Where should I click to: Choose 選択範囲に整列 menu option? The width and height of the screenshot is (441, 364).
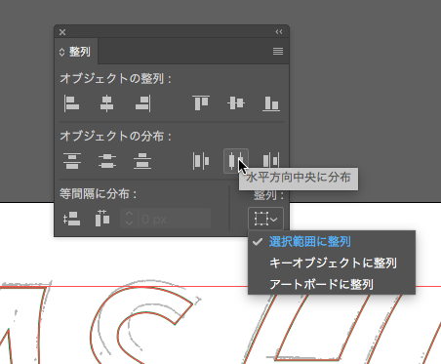pyautogui.click(x=332, y=242)
